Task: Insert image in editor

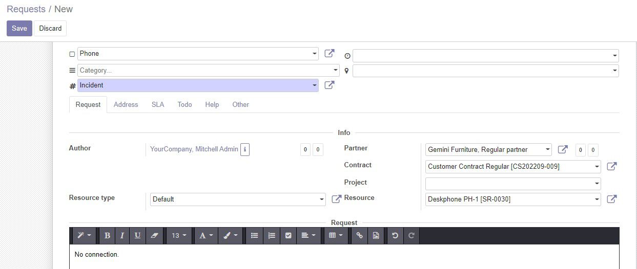Action: (376, 235)
